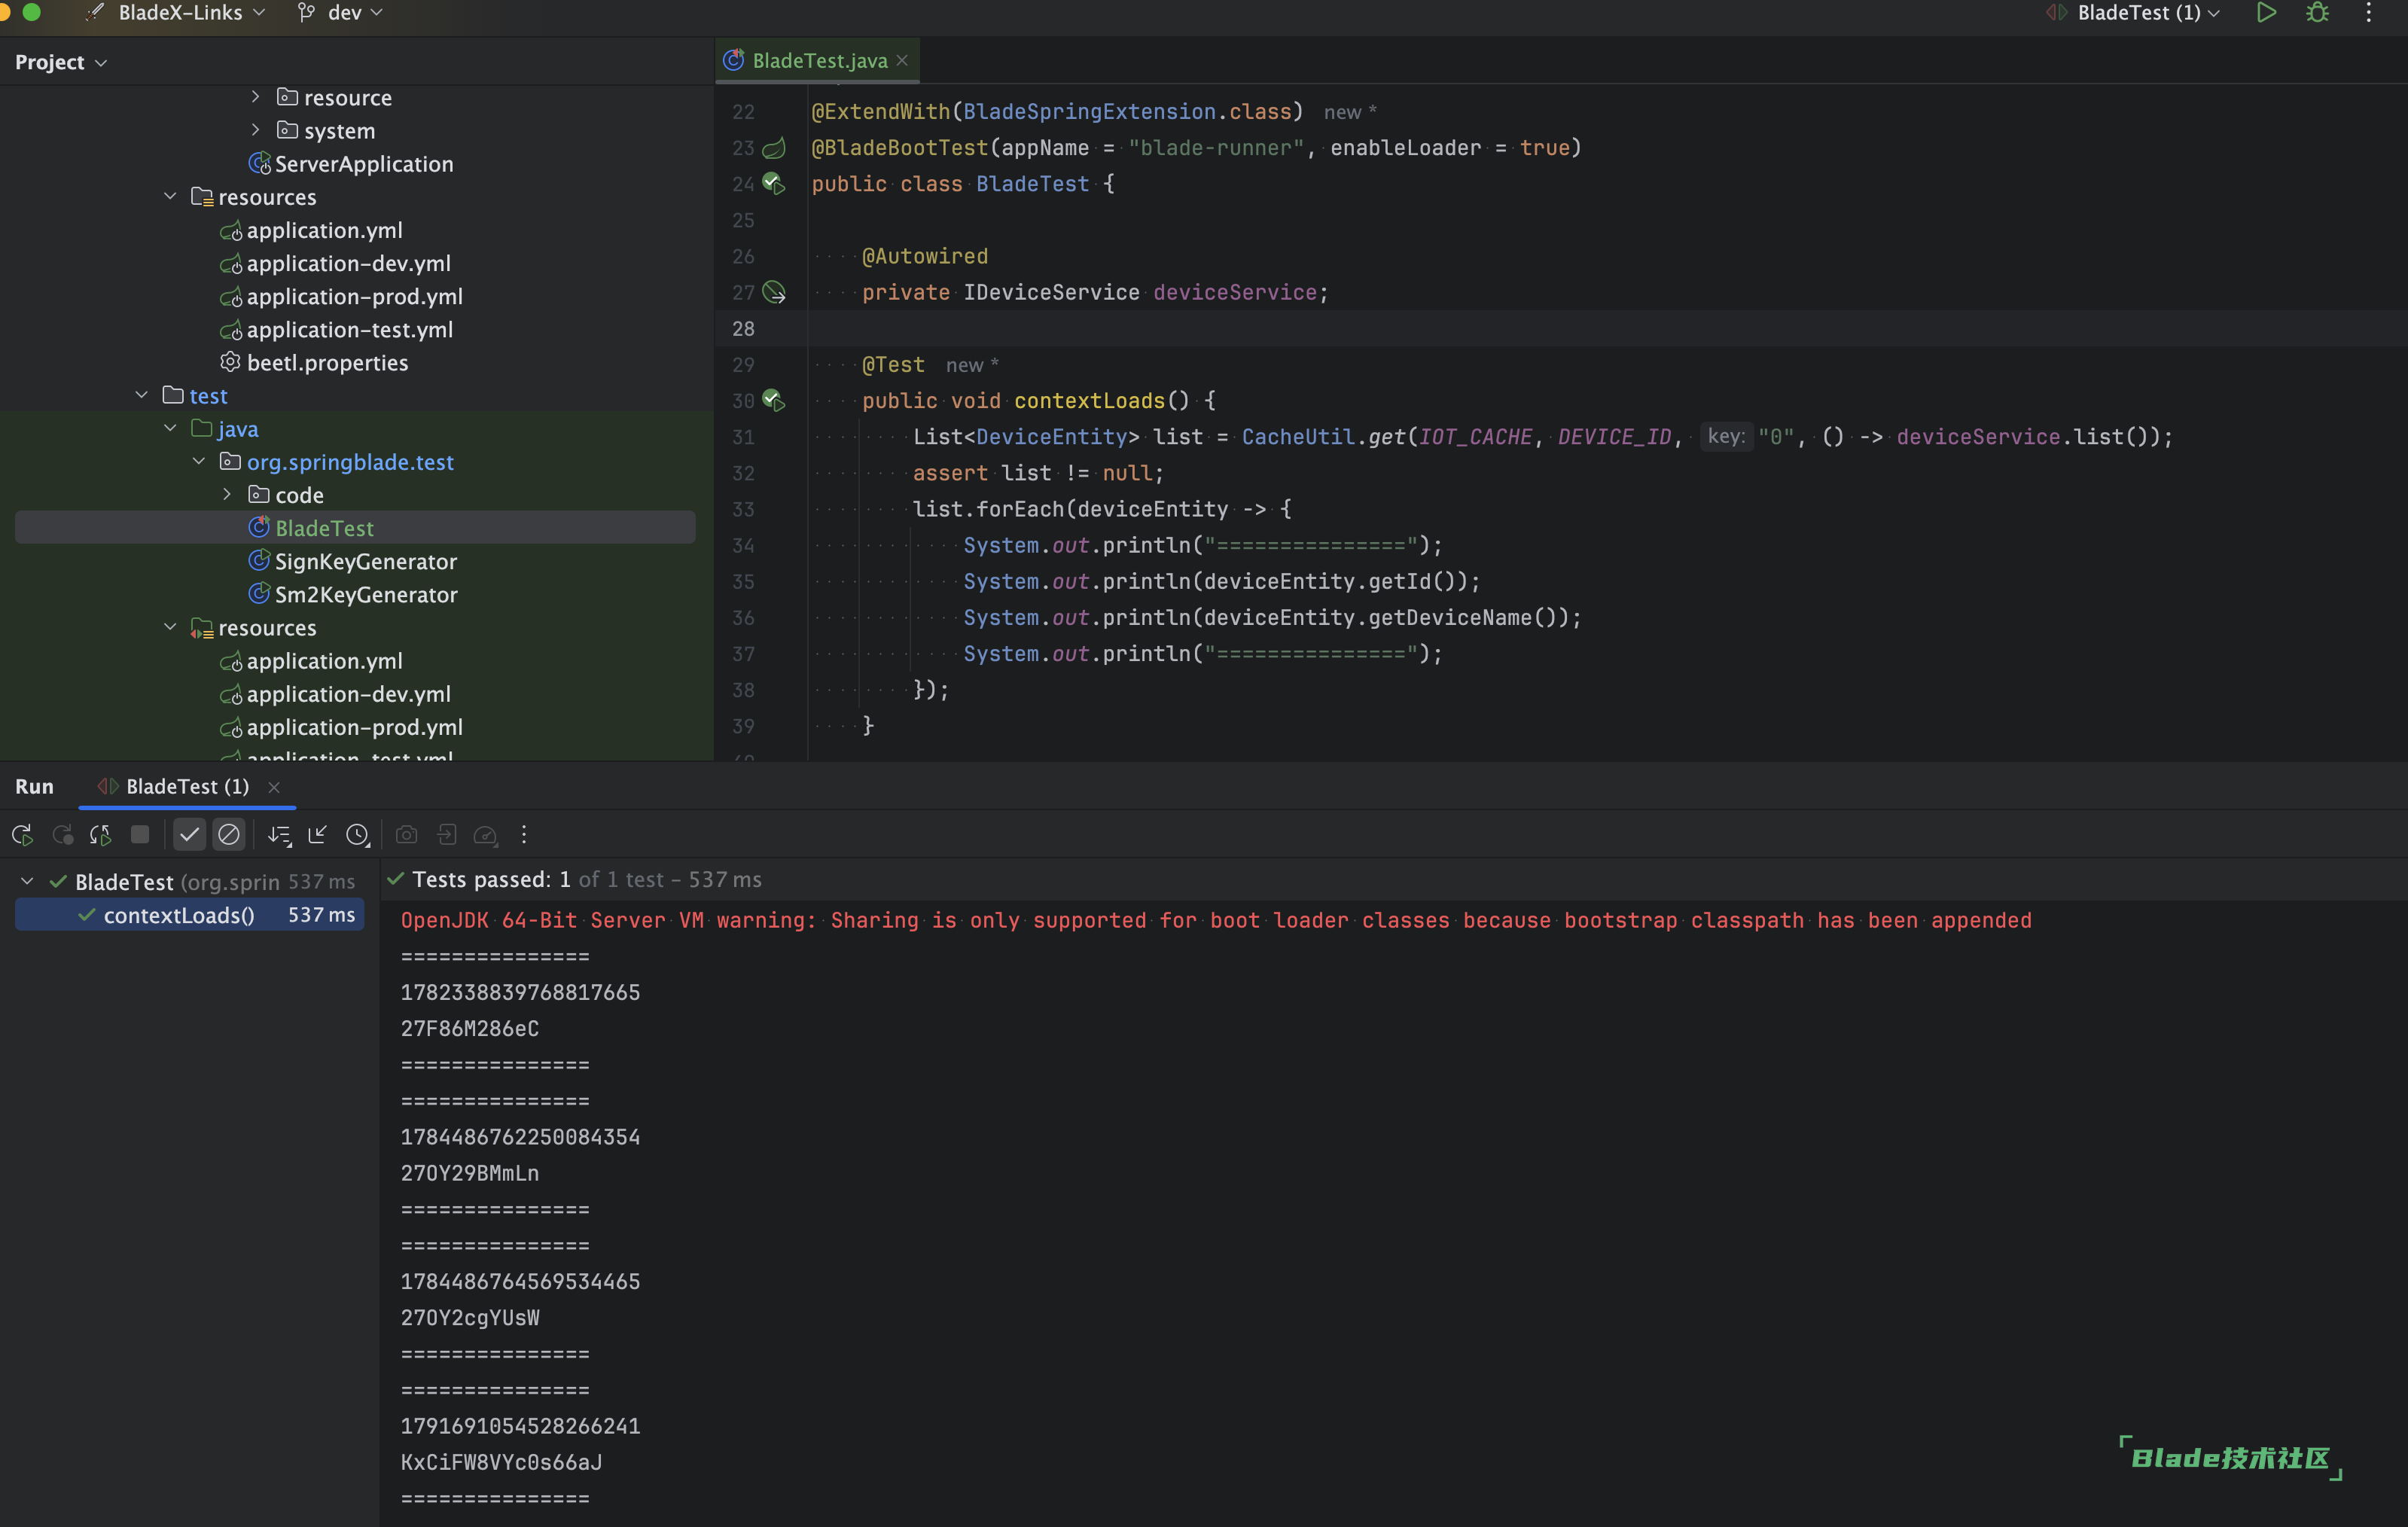This screenshot has height=1527, width=2408.
Task: Expand the resource folder
Action: coord(255,97)
